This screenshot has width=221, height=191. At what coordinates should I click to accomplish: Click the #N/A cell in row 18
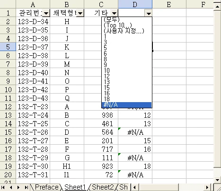click(x=135, y=158)
